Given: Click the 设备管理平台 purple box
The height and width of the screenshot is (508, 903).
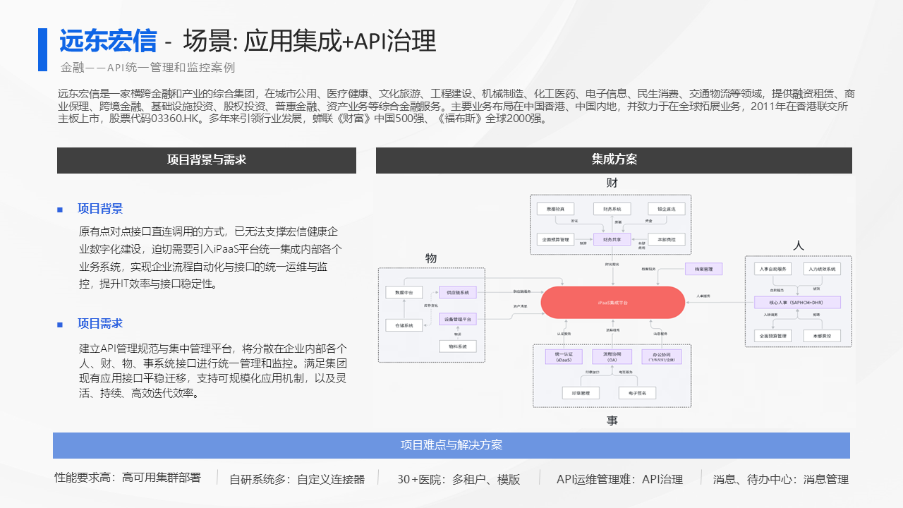Looking at the screenshot, I should pos(459,320).
